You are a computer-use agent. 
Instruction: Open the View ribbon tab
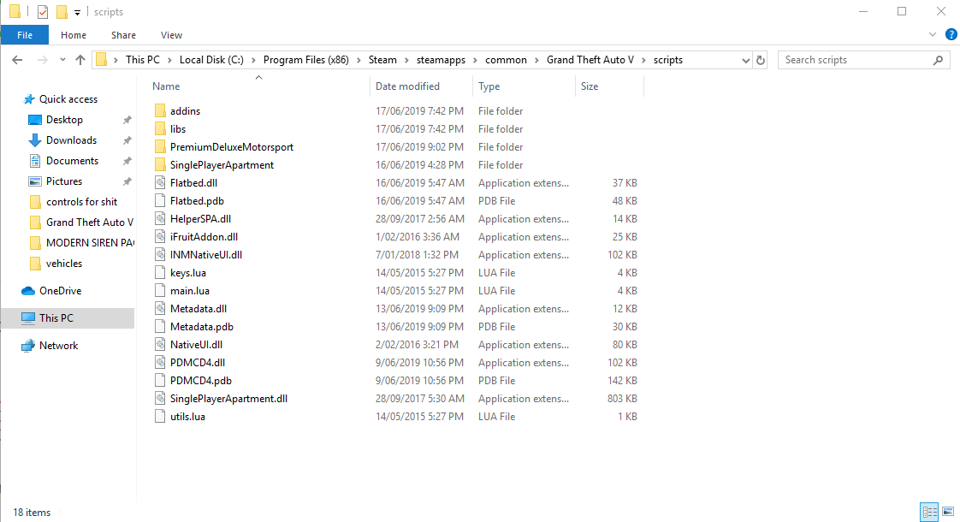point(171,35)
